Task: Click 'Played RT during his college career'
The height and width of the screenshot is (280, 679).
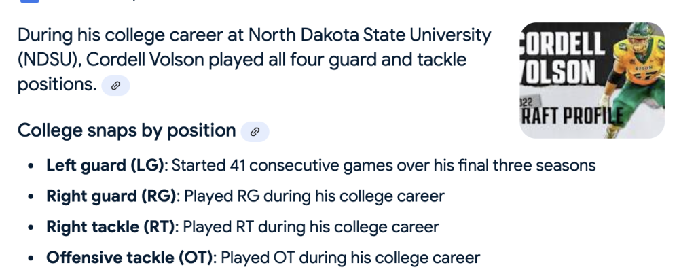Action: [311, 227]
